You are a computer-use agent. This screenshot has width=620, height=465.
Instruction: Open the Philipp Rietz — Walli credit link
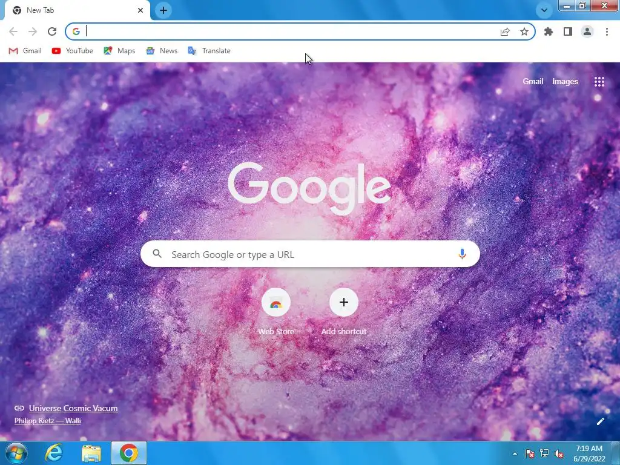48,421
